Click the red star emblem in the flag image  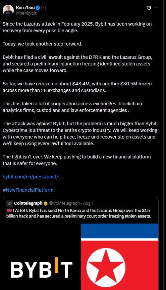pos(106,268)
